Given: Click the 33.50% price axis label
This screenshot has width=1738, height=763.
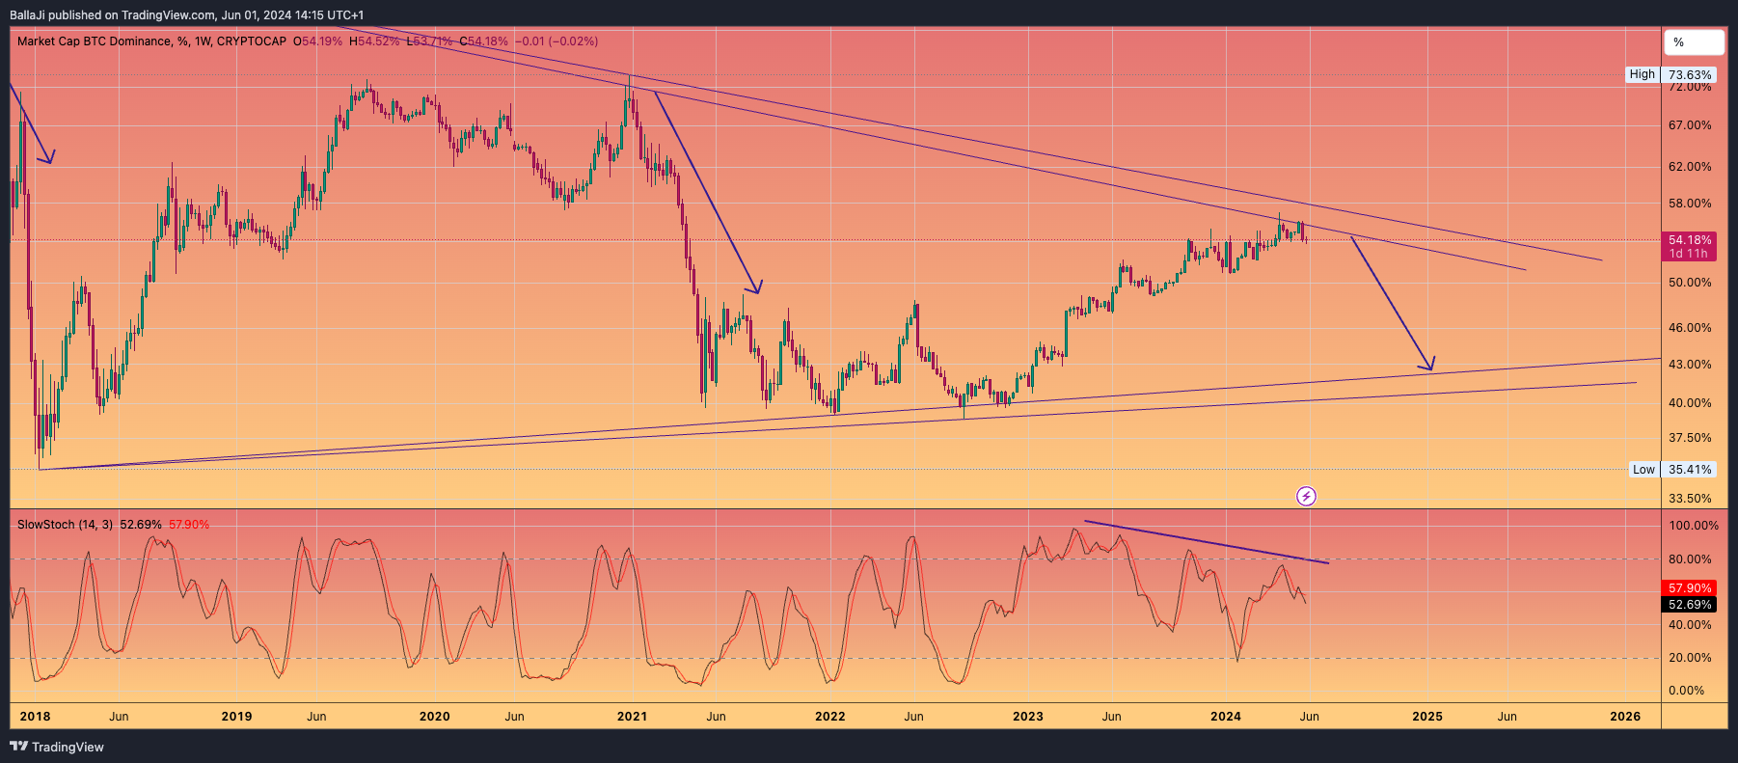Looking at the screenshot, I should [x=1690, y=499].
